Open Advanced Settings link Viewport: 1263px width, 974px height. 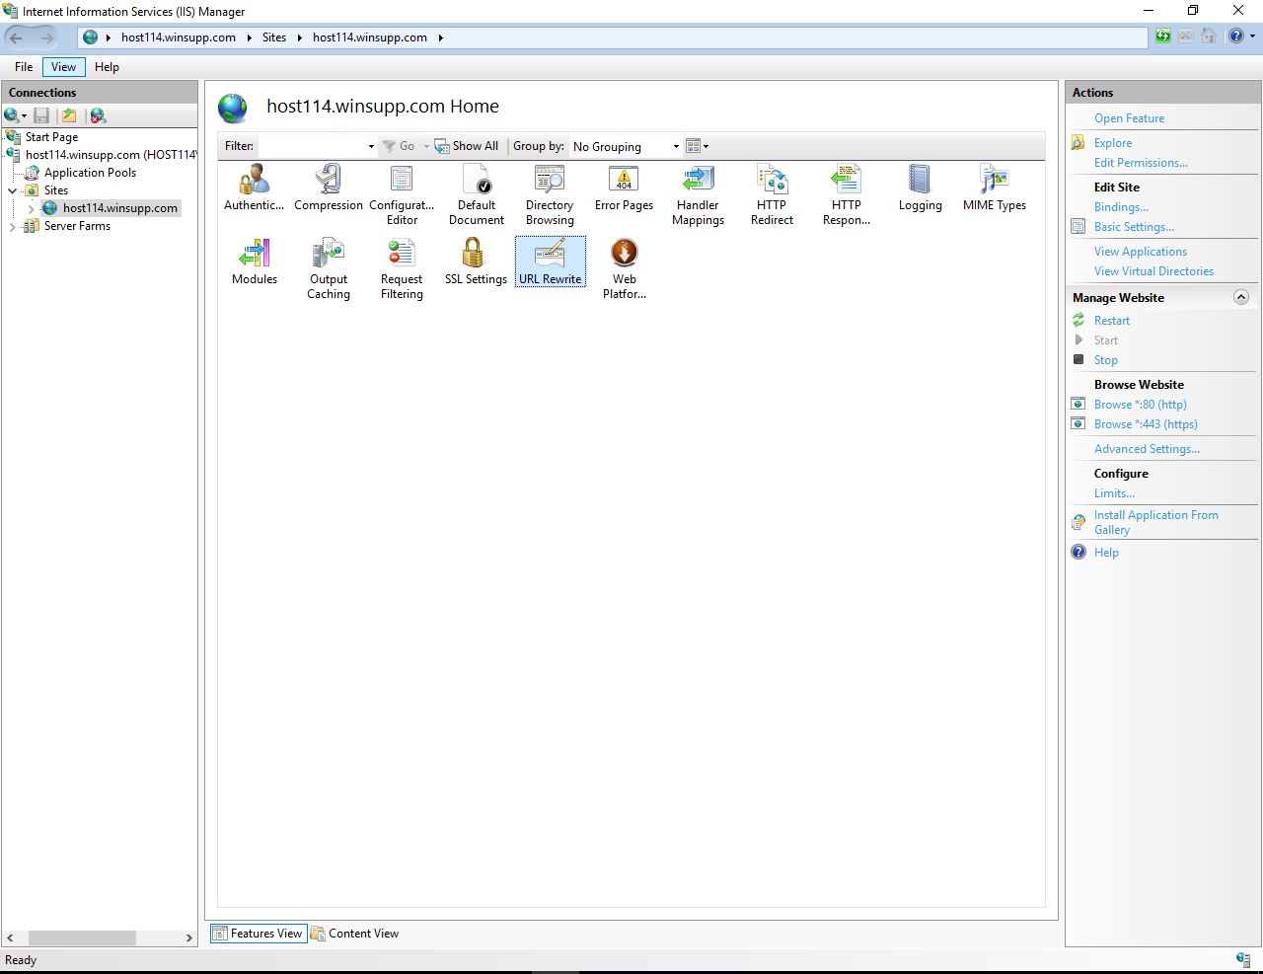1147,449
